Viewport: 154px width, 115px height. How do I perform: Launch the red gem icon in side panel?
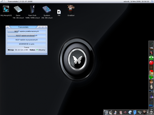151,63
